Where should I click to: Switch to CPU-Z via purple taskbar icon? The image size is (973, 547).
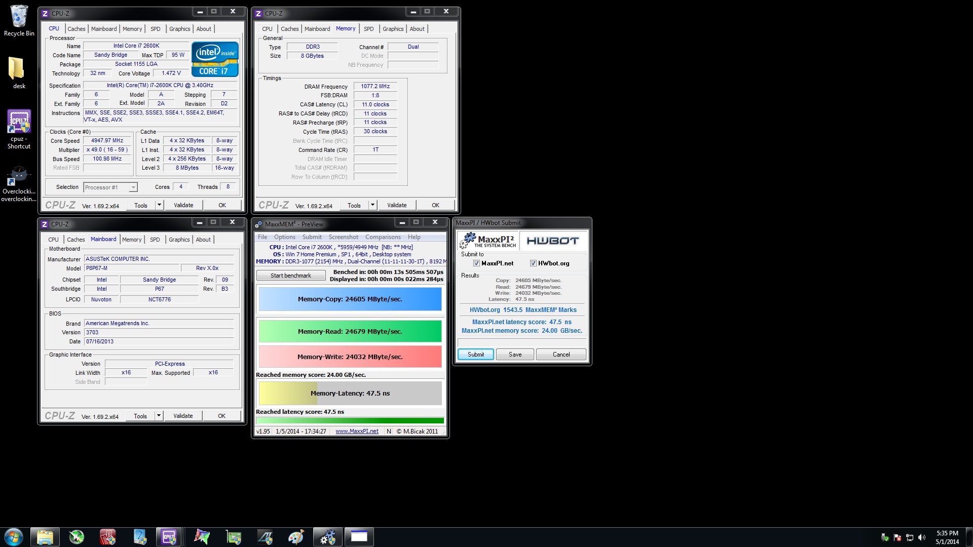click(169, 537)
